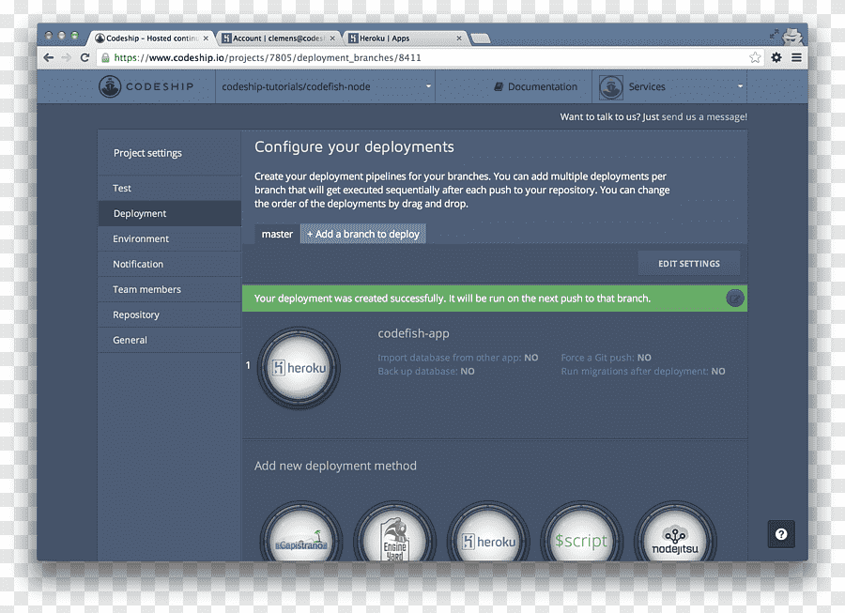Click the Services avatar icon
The width and height of the screenshot is (845, 613).
coord(611,86)
